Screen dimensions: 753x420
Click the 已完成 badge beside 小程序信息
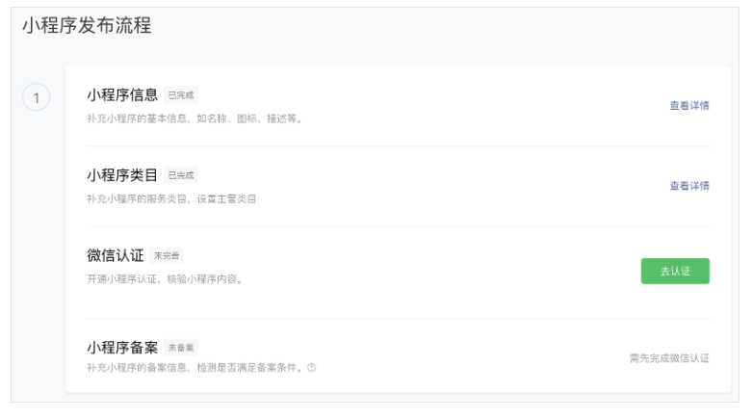(x=181, y=95)
